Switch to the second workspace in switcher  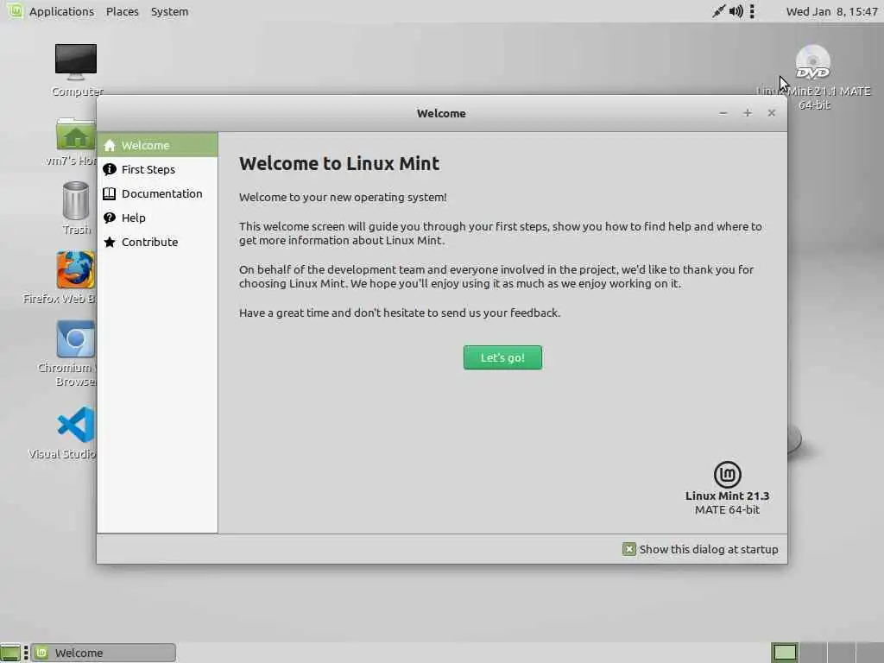point(813,653)
